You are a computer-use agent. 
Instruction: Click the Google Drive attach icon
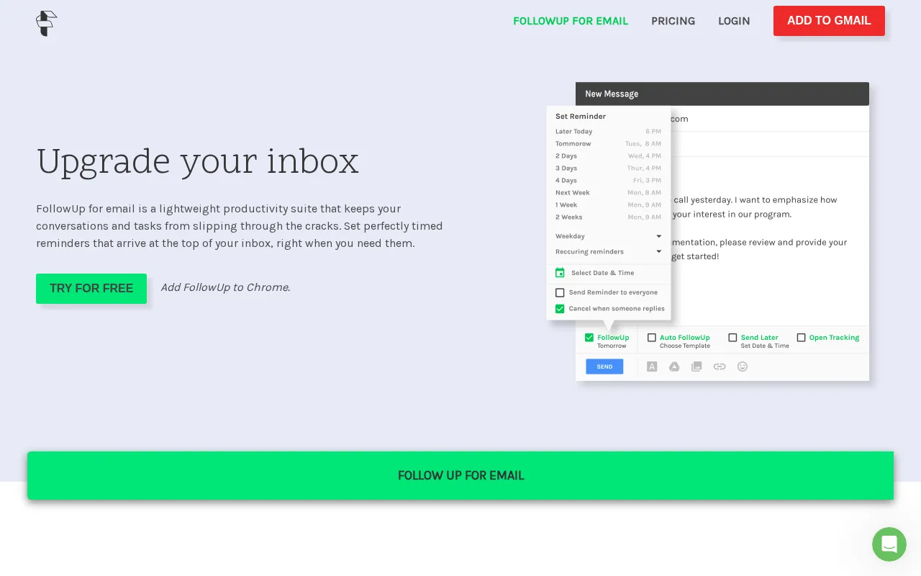point(674,366)
